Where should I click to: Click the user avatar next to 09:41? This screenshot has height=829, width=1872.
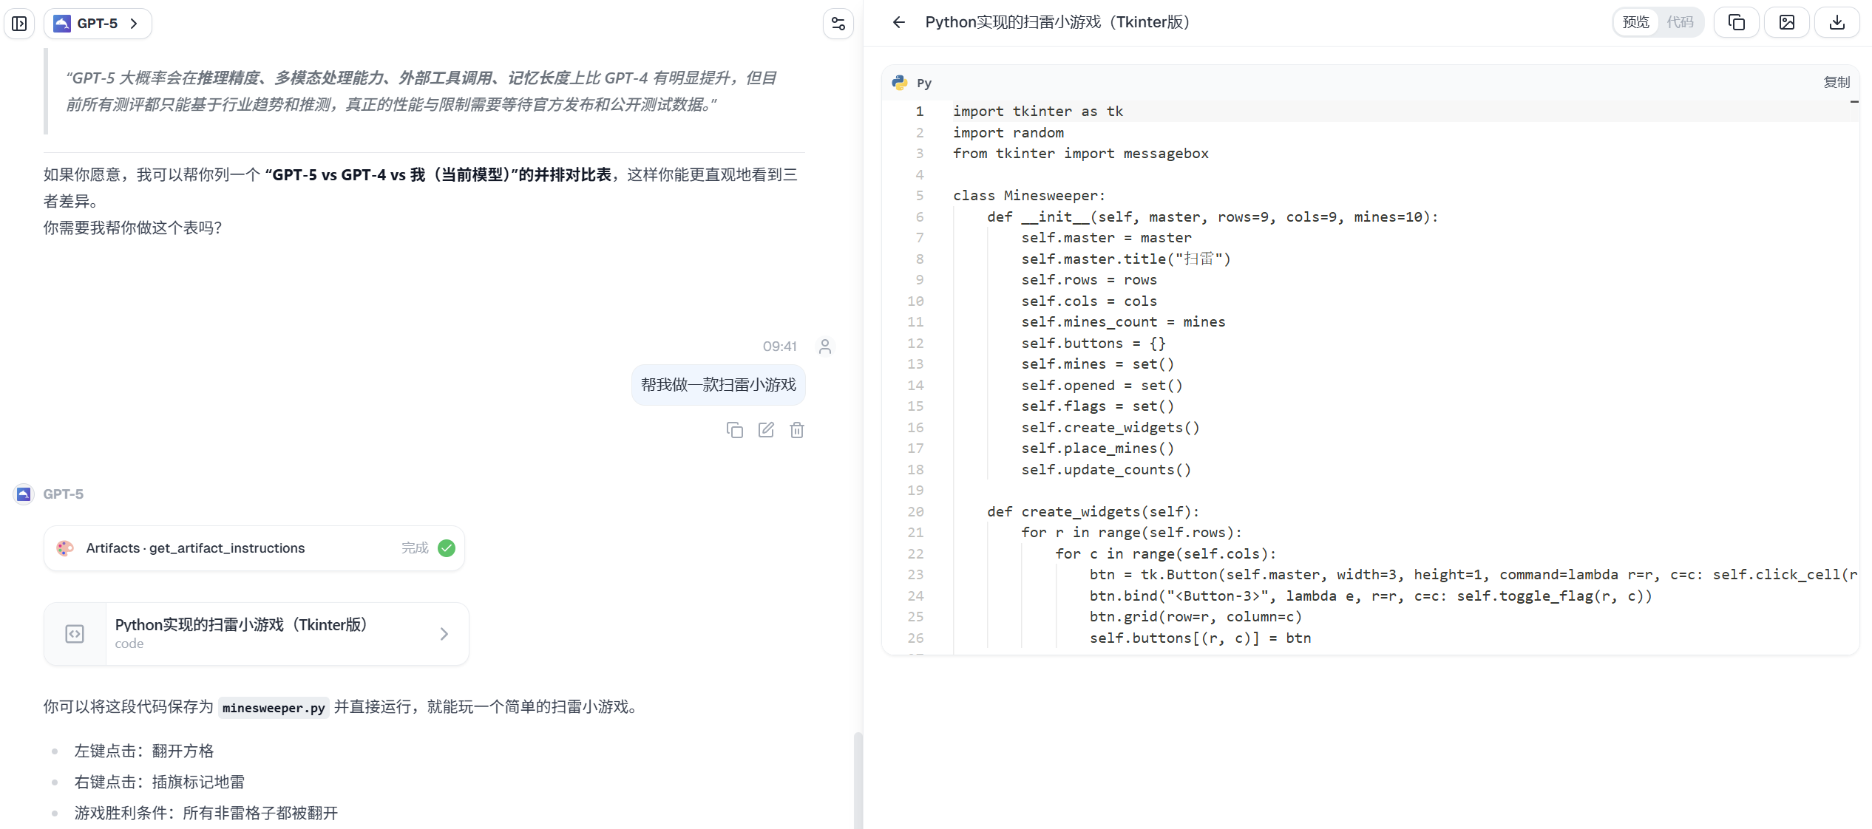[825, 346]
